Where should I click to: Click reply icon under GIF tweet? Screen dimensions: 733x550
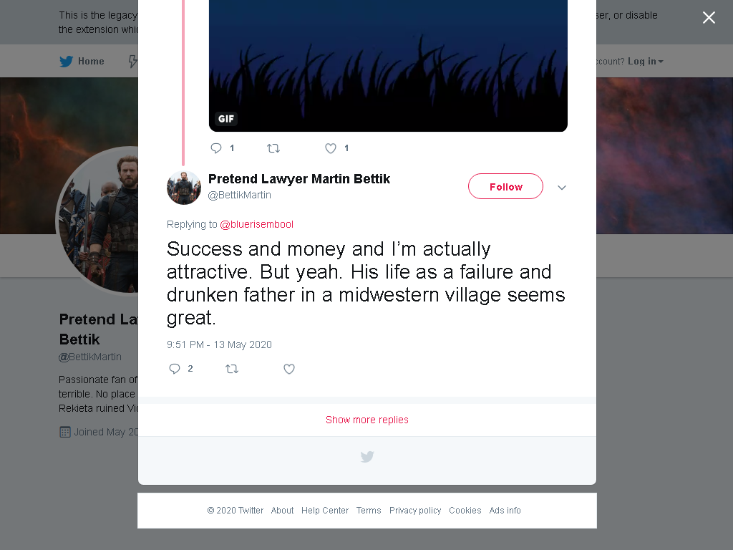(x=216, y=148)
